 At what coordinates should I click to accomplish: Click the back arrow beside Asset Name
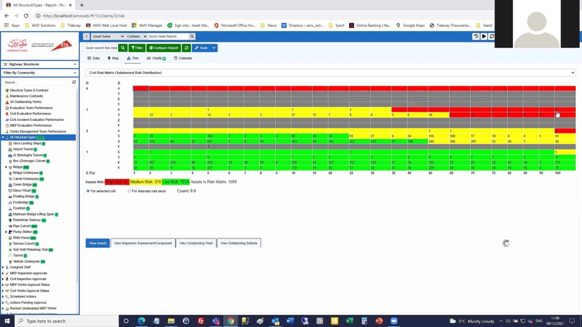point(87,36)
